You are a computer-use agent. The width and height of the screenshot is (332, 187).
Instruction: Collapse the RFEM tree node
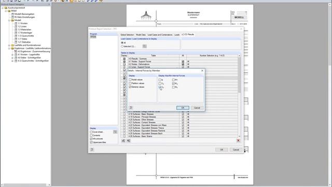6,11
